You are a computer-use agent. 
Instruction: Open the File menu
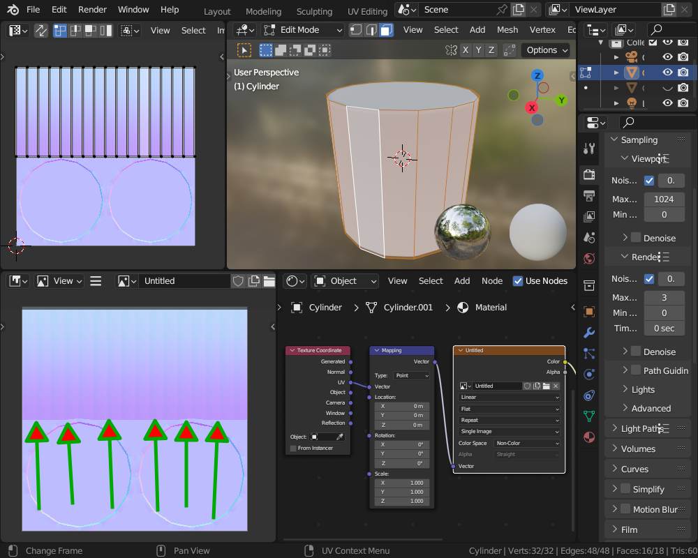click(x=33, y=9)
